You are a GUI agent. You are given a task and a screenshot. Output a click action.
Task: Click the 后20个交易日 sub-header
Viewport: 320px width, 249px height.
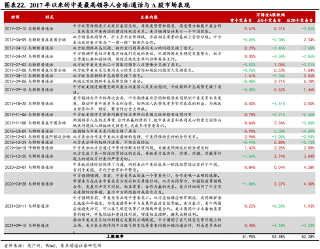click(x=300, y=20)
